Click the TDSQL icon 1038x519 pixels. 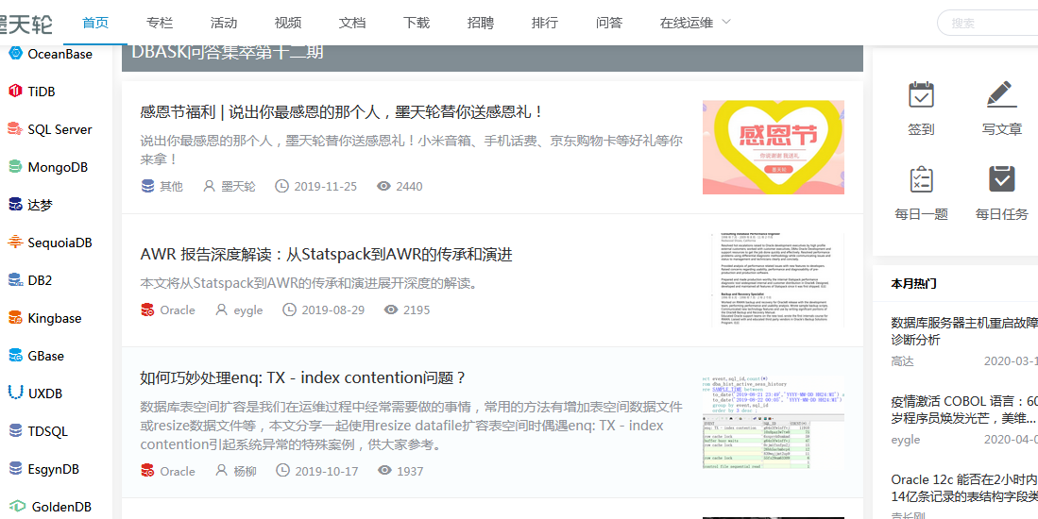coord(15,431)
